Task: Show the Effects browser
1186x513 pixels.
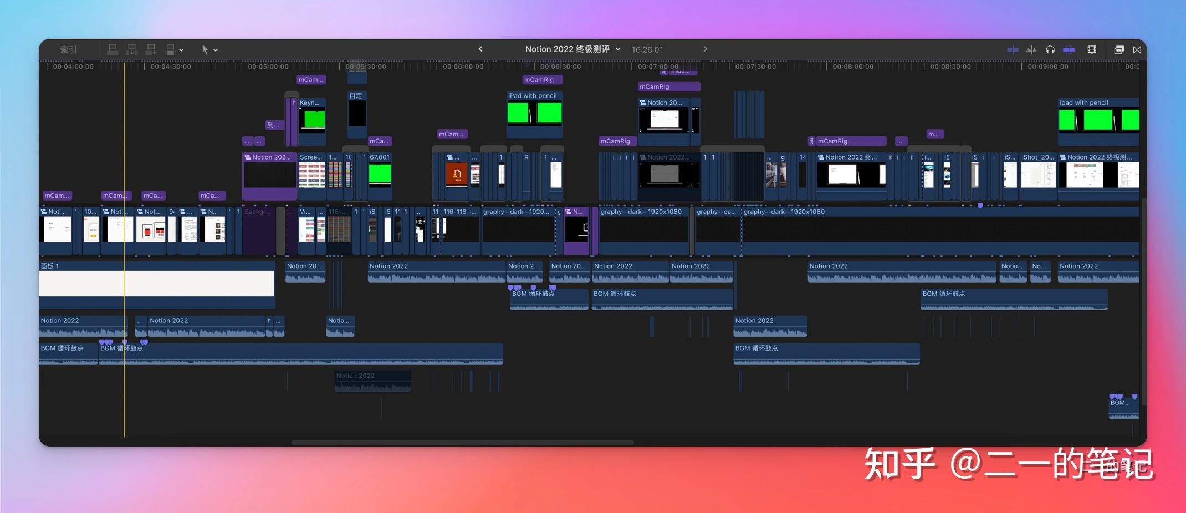Action: (x=1119, y=49)
